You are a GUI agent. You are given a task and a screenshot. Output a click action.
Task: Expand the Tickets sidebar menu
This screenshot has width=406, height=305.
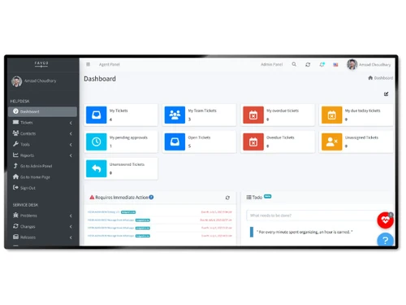(42, 123)
